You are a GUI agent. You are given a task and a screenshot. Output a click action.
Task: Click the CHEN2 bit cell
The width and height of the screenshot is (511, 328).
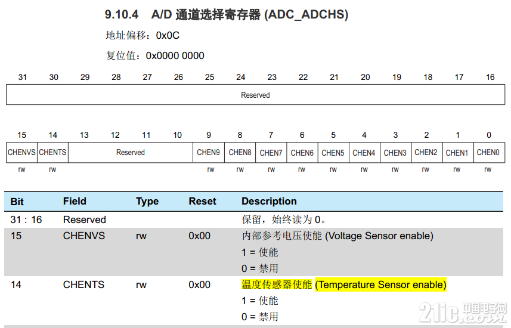tap(426, 152)
